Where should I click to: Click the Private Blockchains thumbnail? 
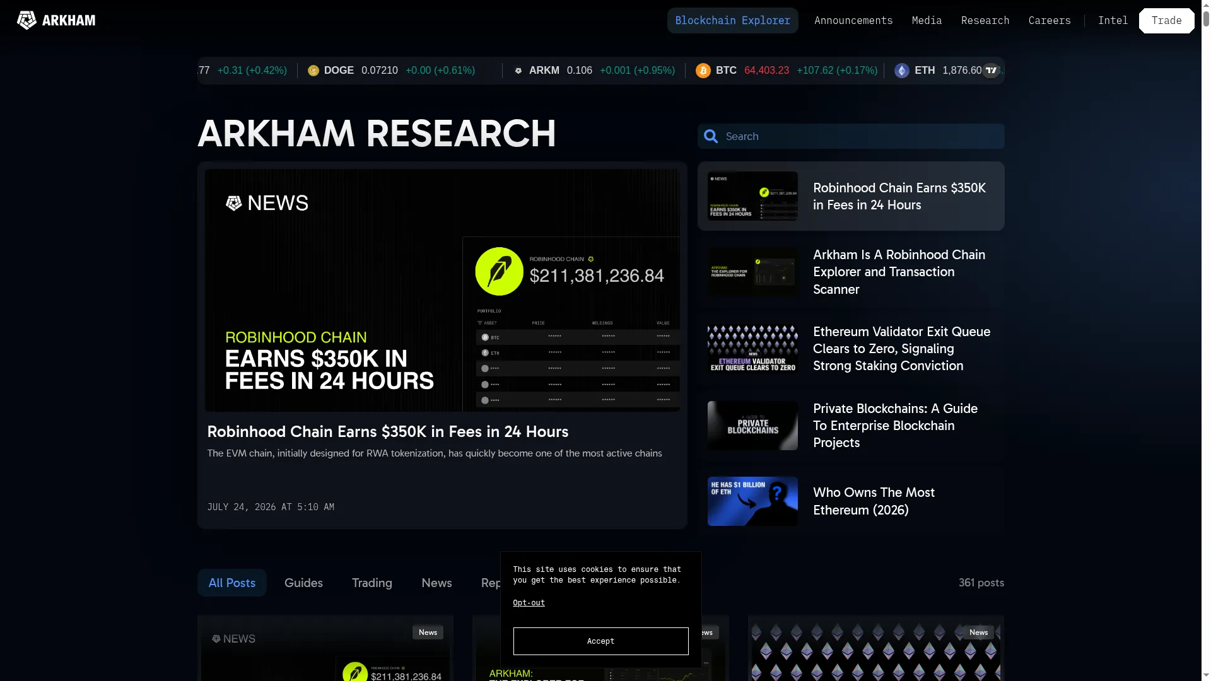752,426
